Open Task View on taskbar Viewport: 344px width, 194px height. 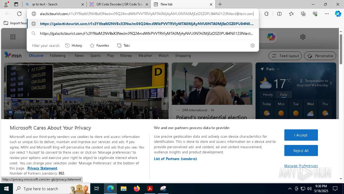pos(97,189)
